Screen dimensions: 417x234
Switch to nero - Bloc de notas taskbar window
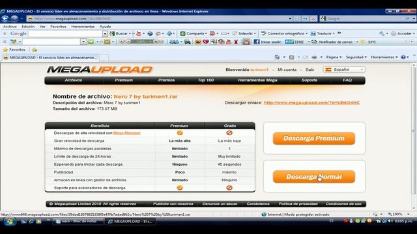coord(78,221)
